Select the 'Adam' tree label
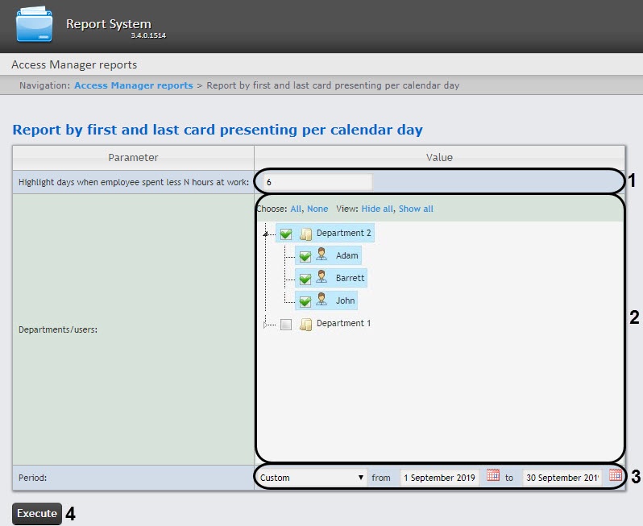643x526 pixels. click(347, 255)
